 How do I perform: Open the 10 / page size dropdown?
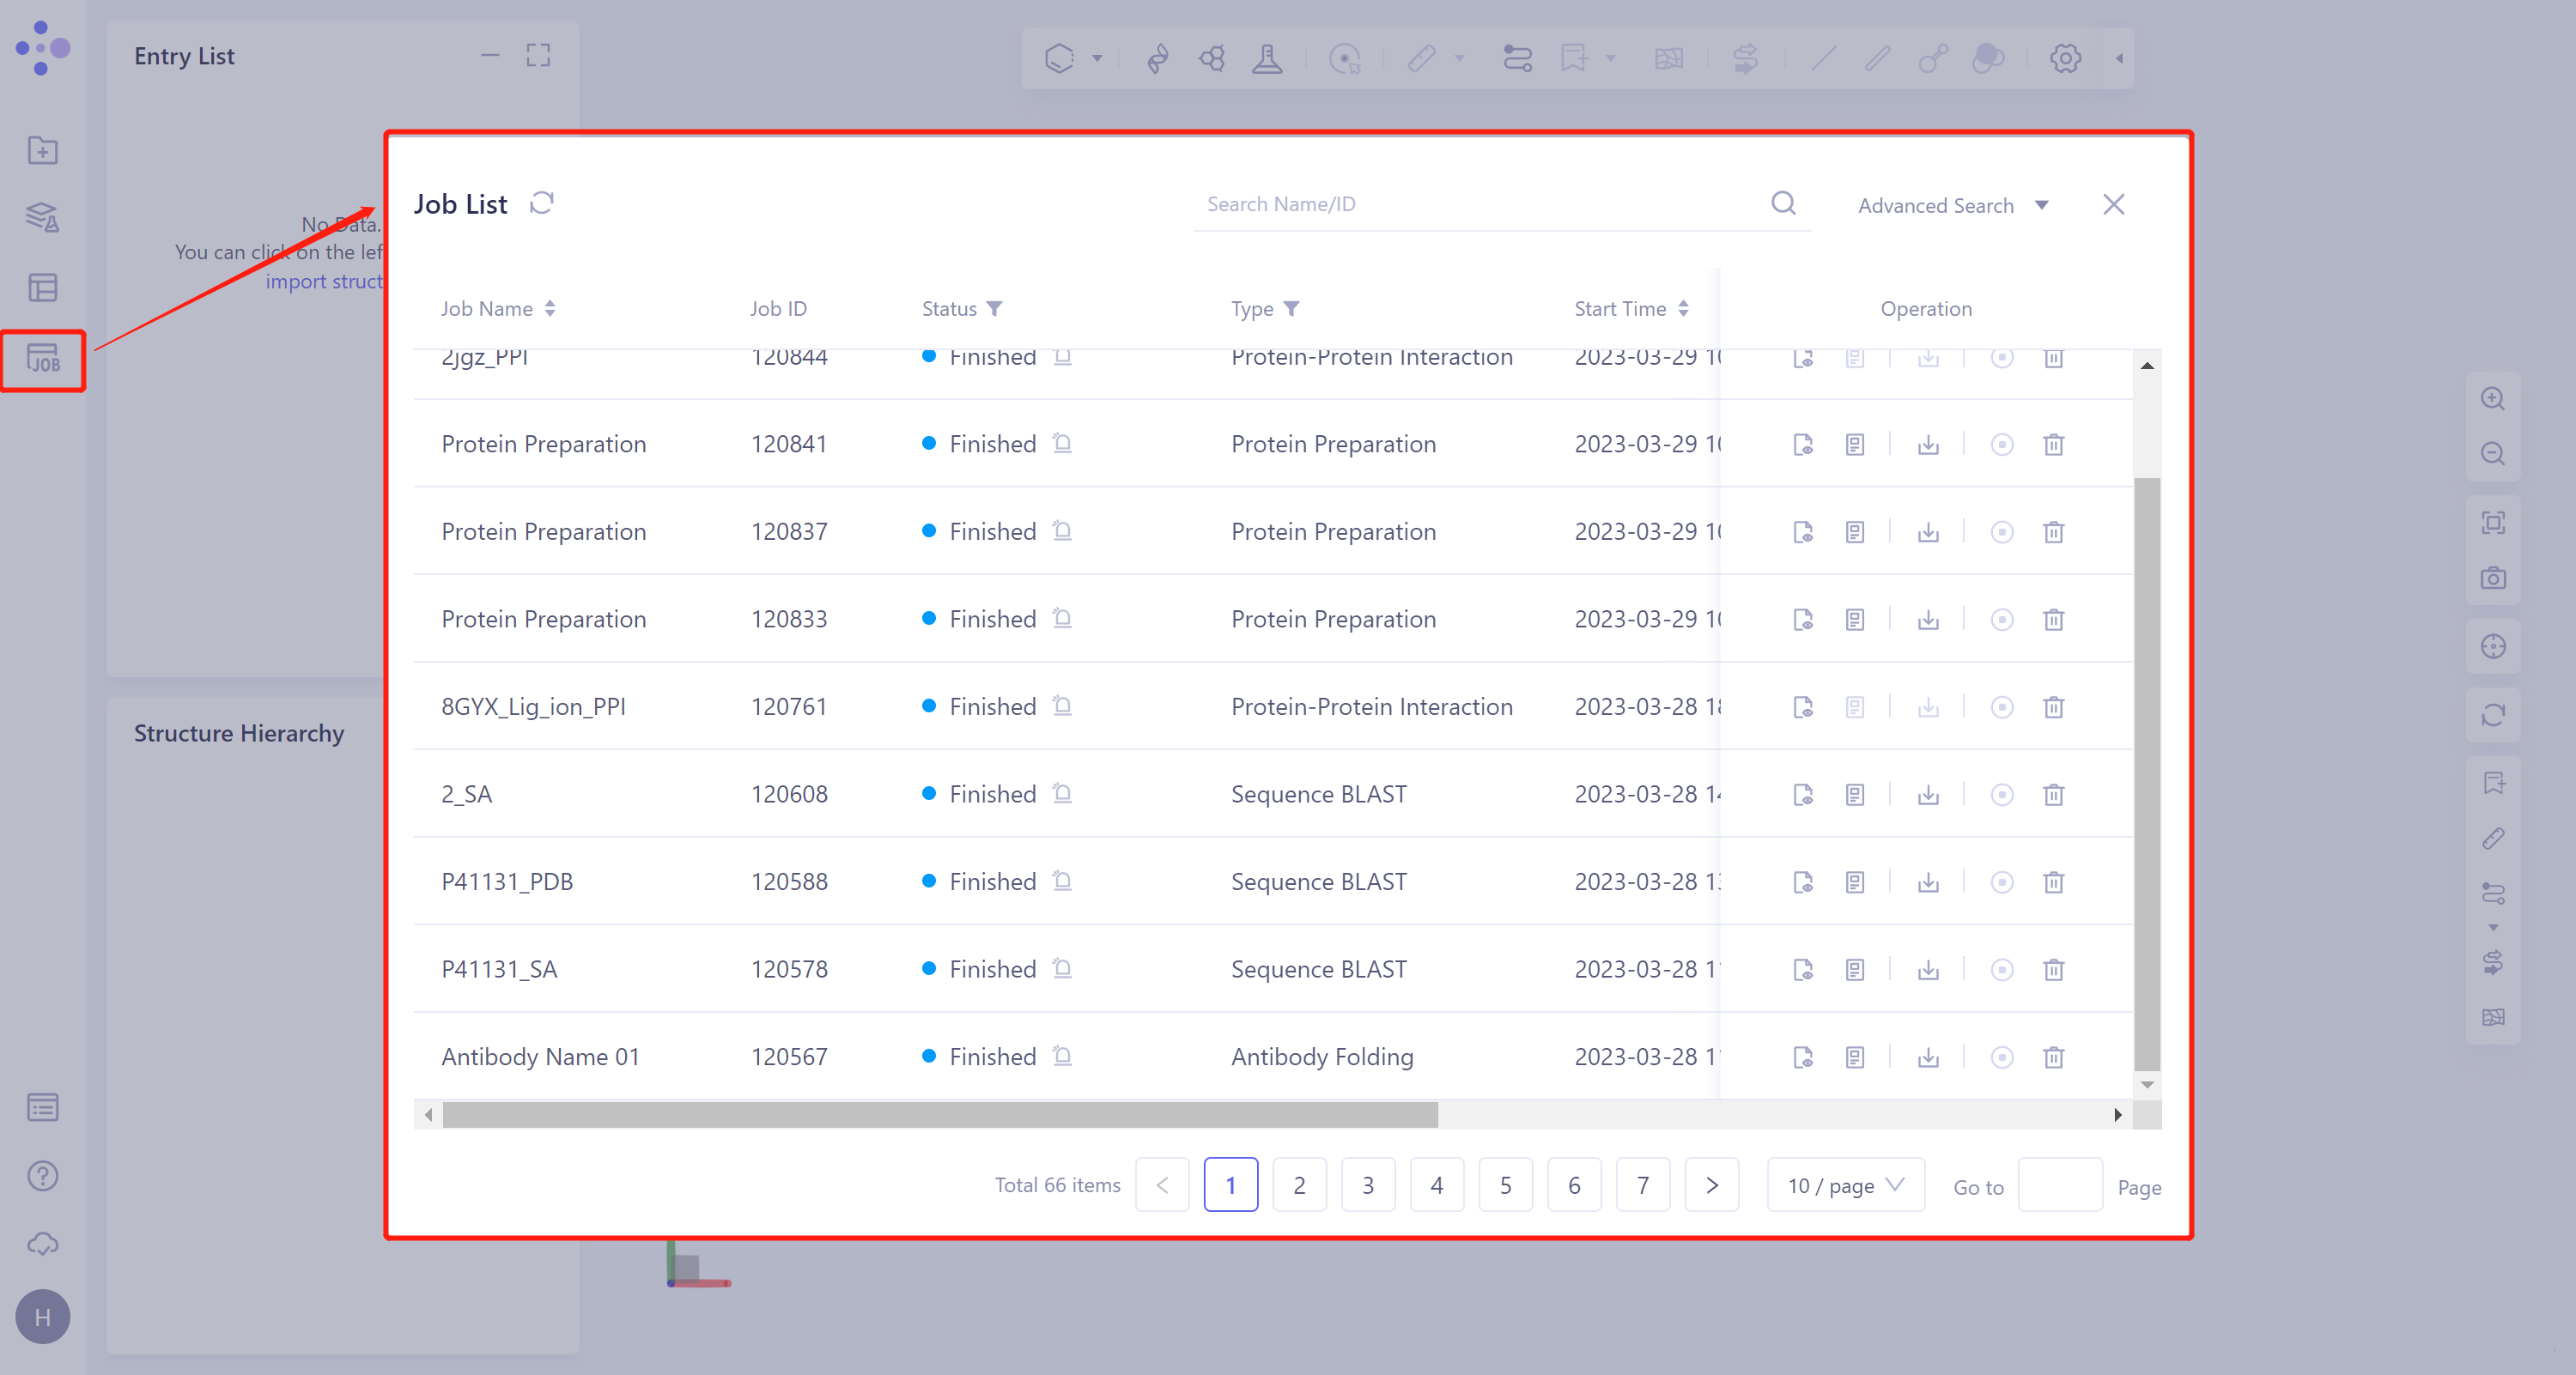(1845, 1185)
